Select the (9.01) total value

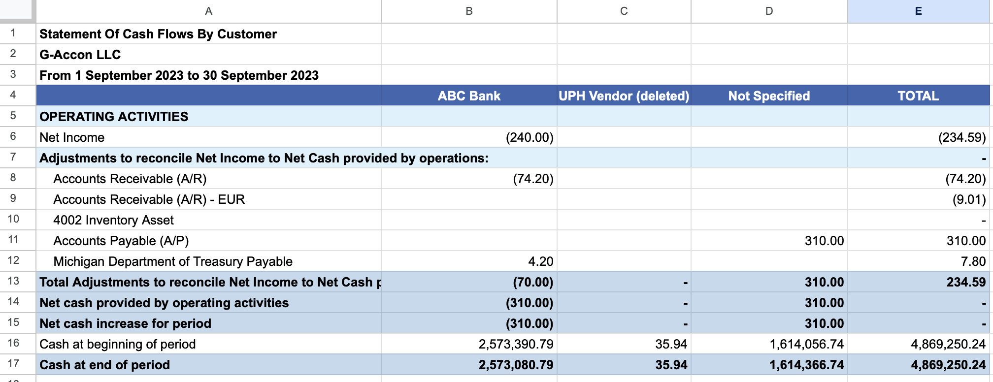point(918,199)
